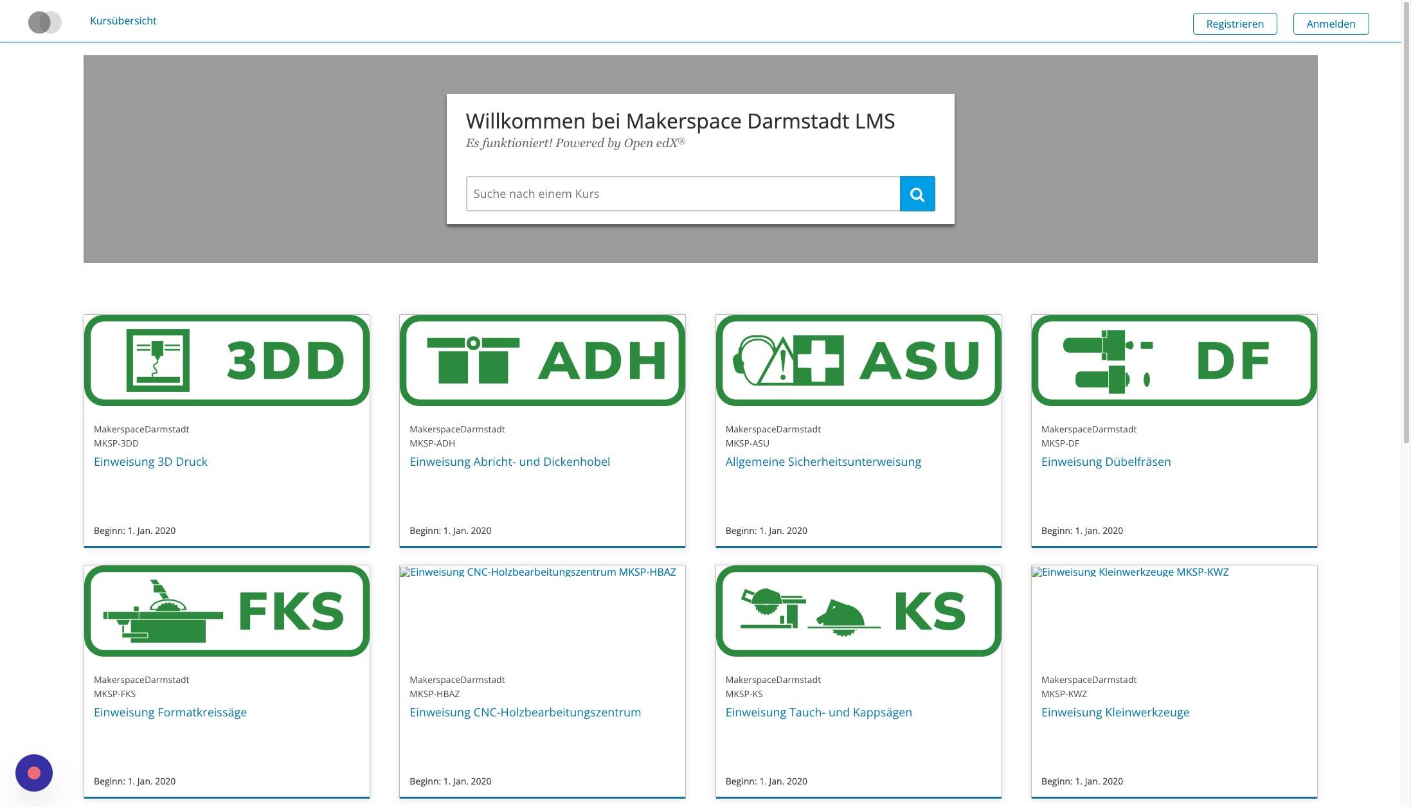This screenshot has height=807, width=1411.
Task: Open the 'Einweisung CNC-Holzbearbeitungszentrum' title link
Action: (x=525, y=712)
